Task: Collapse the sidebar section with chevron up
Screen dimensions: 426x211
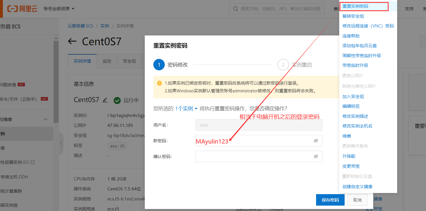Action: pos(46,120)
